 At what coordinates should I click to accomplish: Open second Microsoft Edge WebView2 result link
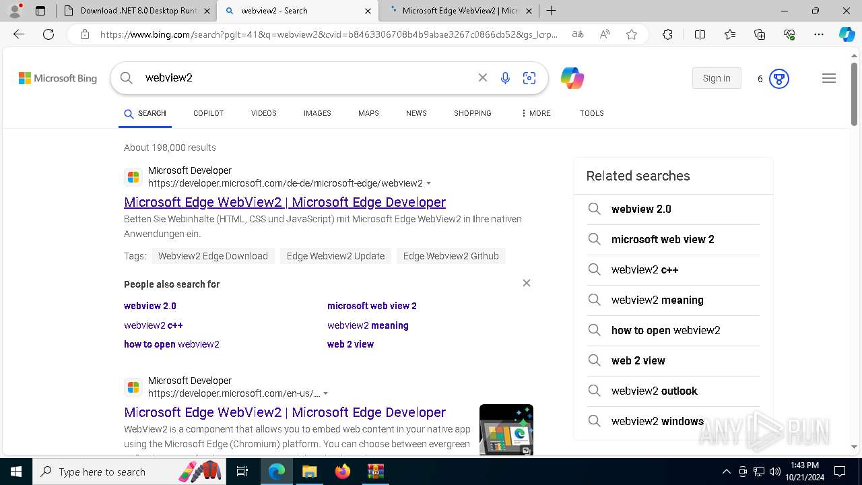point(285,412)
